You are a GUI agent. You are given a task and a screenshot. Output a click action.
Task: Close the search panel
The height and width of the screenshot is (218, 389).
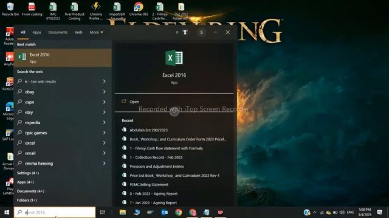pos(228,32)
